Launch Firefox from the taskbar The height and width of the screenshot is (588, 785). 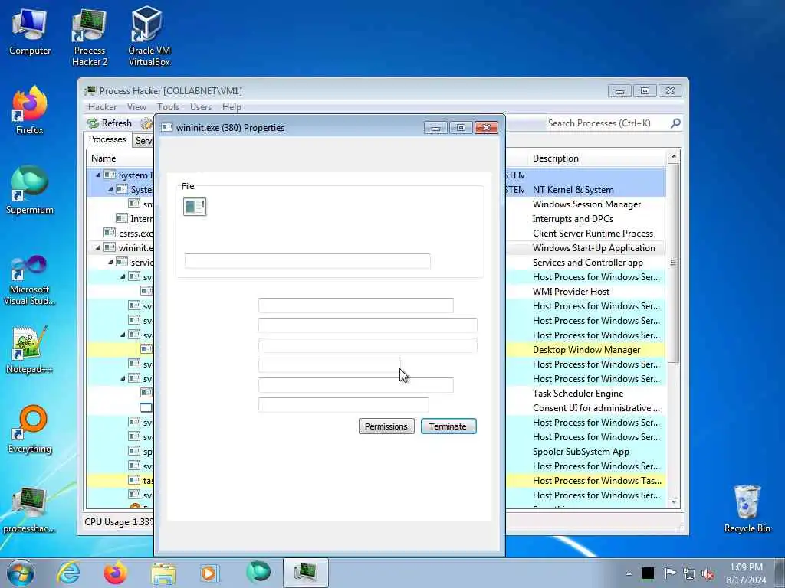pyautogui.click(x=115, y=573)
